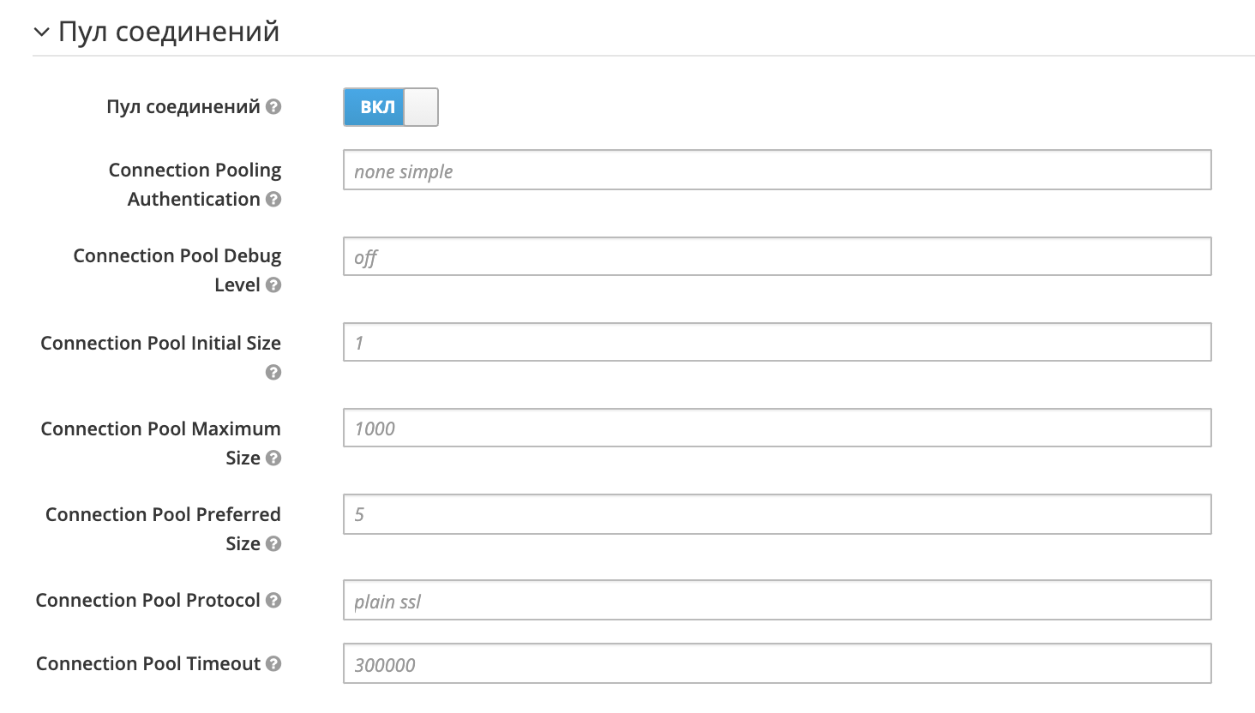Select the Connection Pool Timeout field
Screen dimensions: 1255x713
coord(777,664)
